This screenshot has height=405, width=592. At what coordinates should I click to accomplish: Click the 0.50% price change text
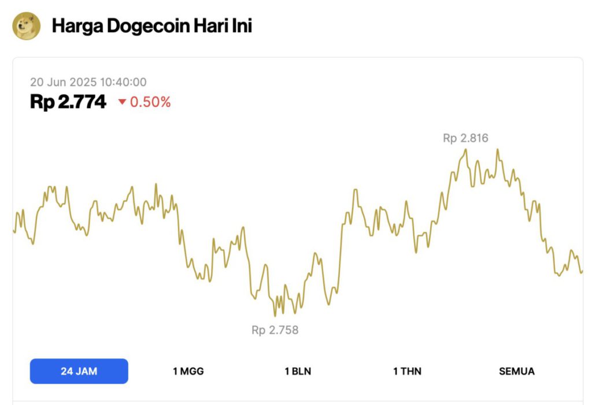tap(150, 102)
